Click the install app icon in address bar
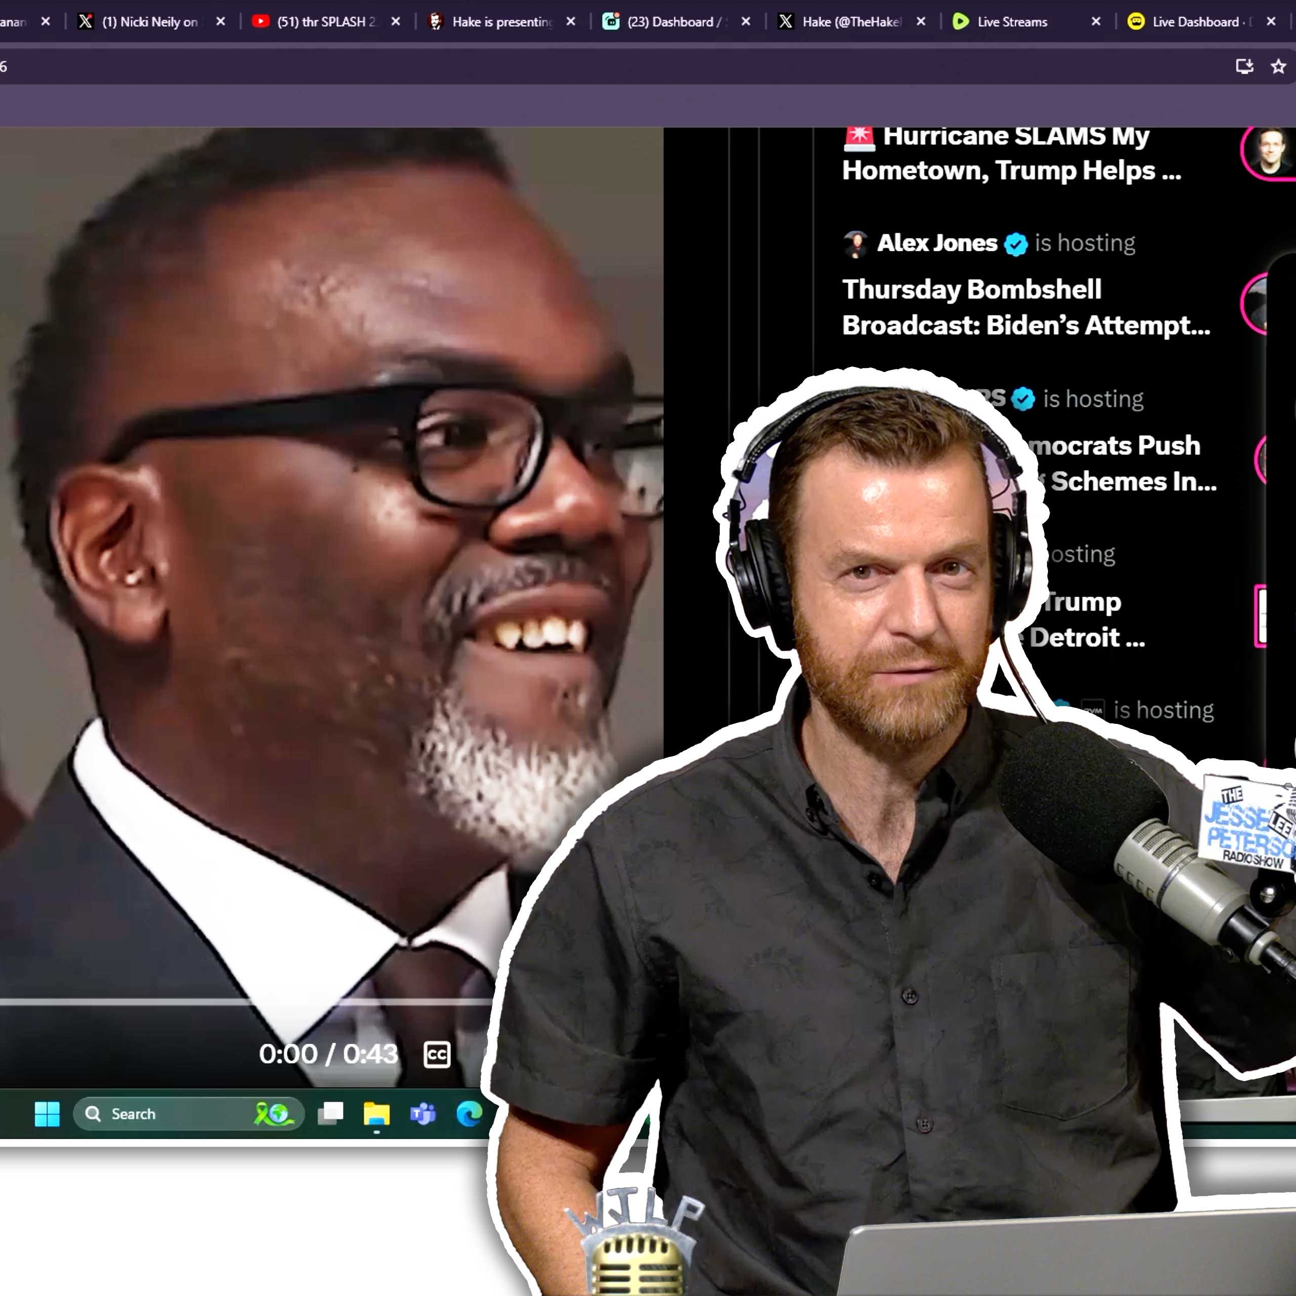This screenshot has width=1296, height=1296. pos(1244,66)
